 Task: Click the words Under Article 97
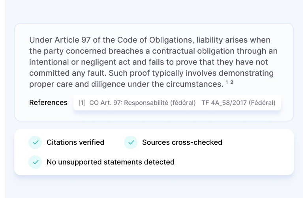[60, 40]
